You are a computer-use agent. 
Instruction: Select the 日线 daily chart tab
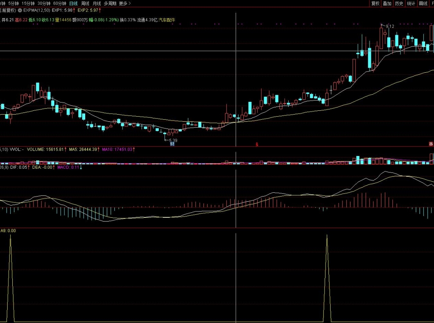73,3
